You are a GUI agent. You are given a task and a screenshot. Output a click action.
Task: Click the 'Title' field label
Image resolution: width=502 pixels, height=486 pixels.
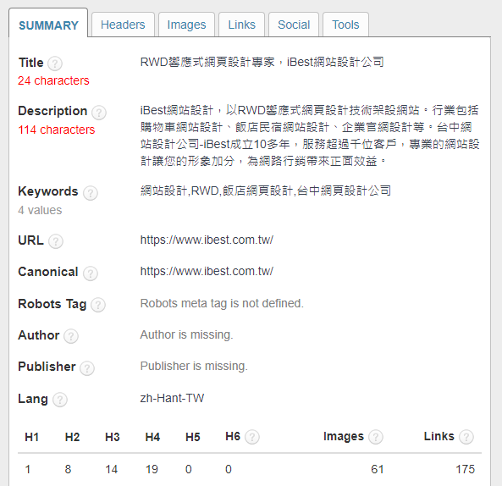tap(30, 63)
